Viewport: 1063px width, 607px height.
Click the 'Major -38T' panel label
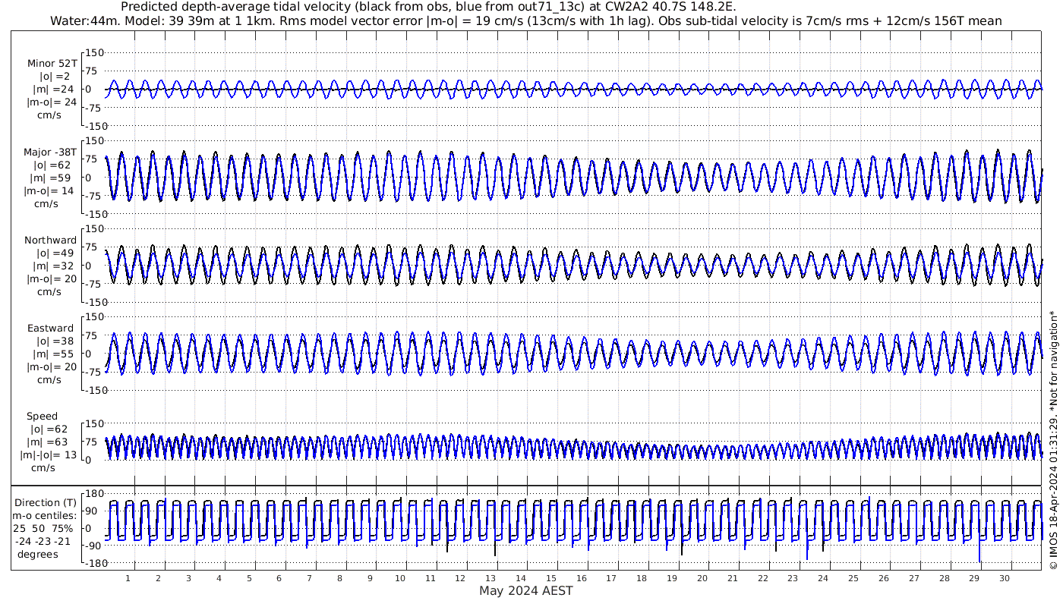coord(50,153)
